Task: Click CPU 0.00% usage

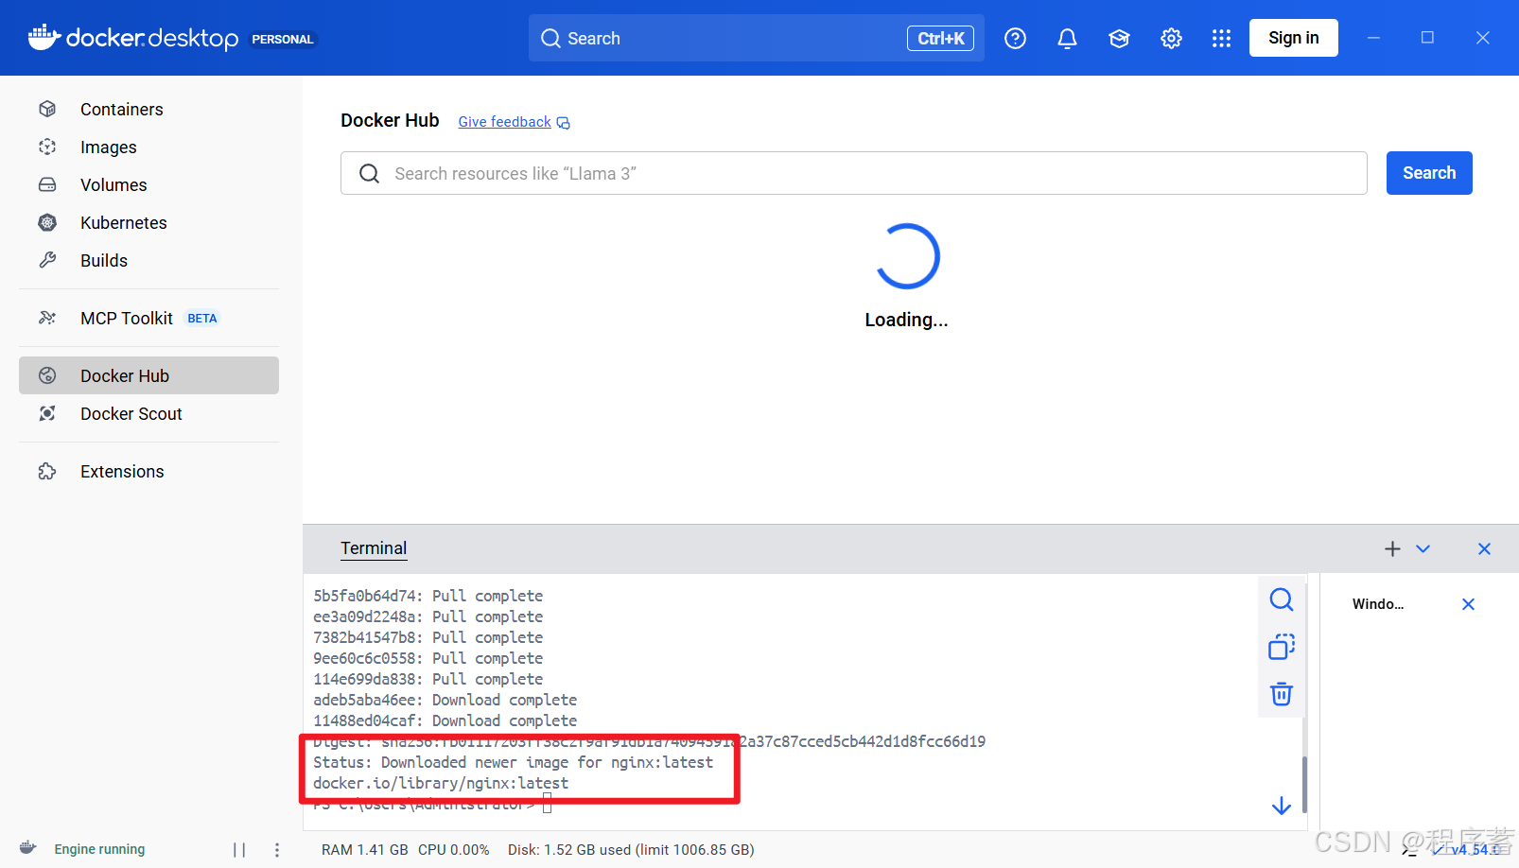Action: click(x=454, y=850)
